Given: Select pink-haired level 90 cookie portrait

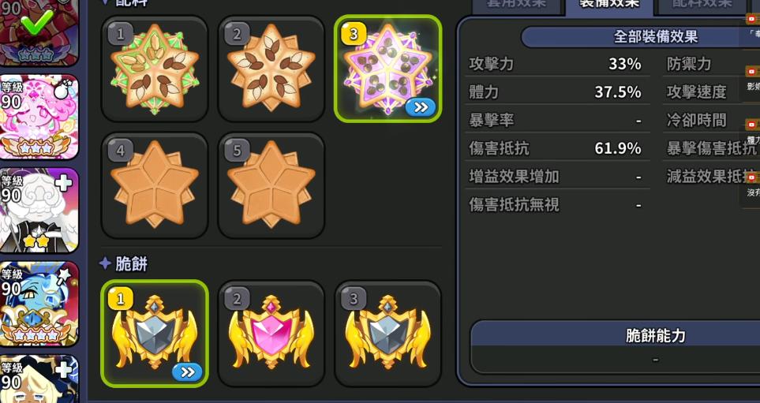Looking at the screenshot, I should pos(39,117).
